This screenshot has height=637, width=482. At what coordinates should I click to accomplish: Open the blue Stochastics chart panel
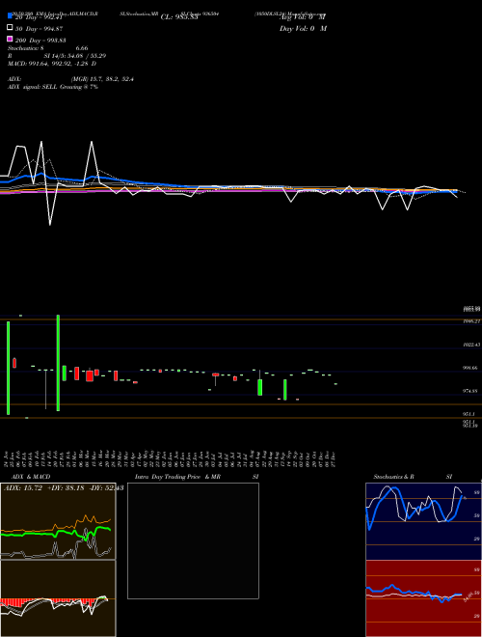coord(423,521)
